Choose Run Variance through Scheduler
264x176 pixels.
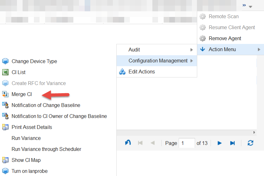(46, 149)
